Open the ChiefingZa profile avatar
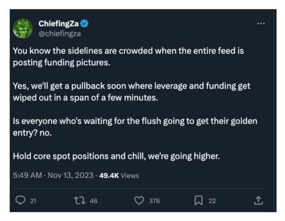 pyautogui.click(x=23, y=29)
